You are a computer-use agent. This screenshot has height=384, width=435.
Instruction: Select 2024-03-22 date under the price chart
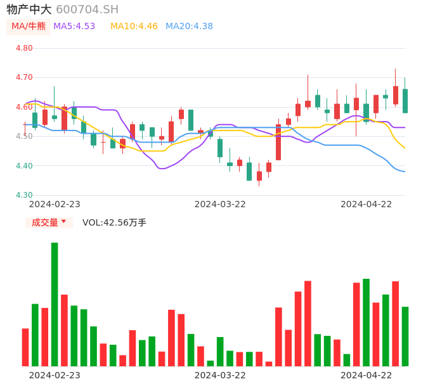[x=220, y=204]
